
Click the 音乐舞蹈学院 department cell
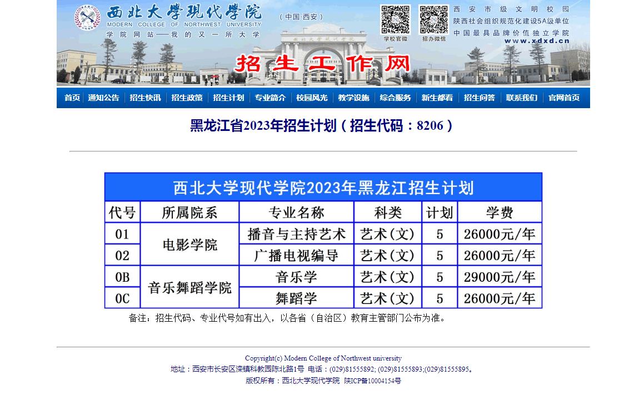coord(189,287)
